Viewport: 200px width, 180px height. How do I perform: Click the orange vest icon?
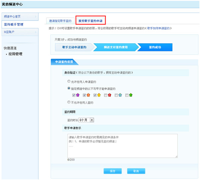click(x=88, y=95)
